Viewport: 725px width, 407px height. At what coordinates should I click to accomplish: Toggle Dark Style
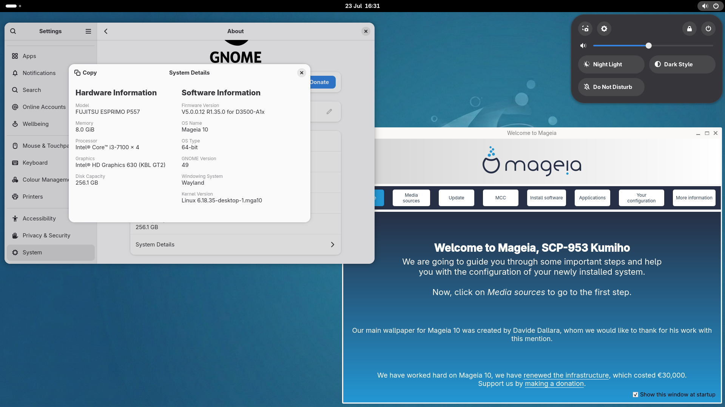pyautogui.click(x=682, y=64)
